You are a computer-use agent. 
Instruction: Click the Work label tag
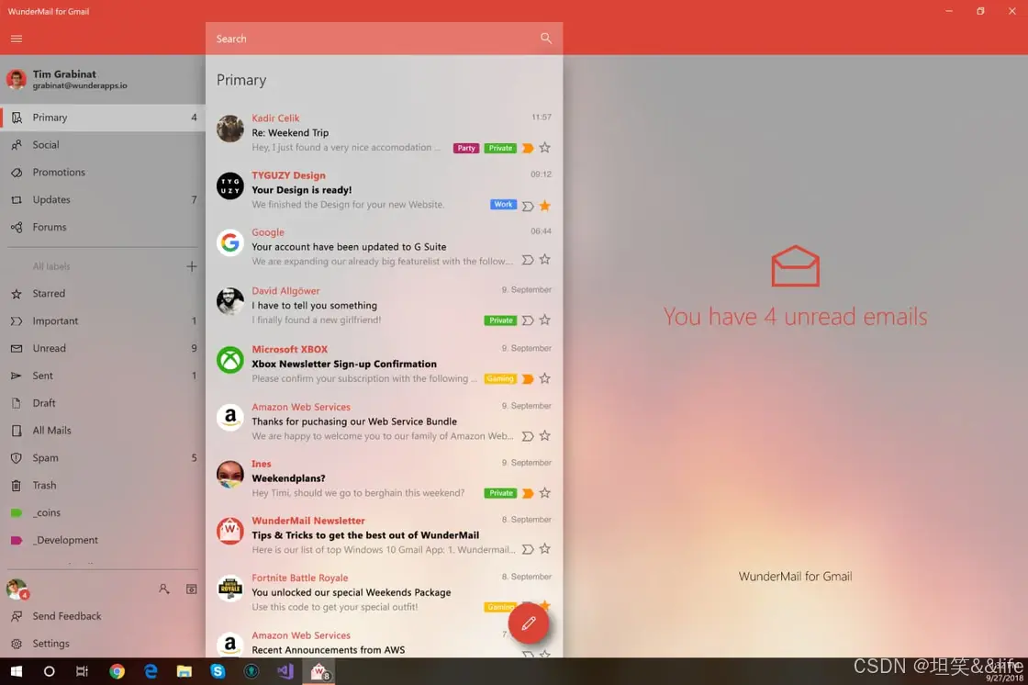click(x=504, y=205)
